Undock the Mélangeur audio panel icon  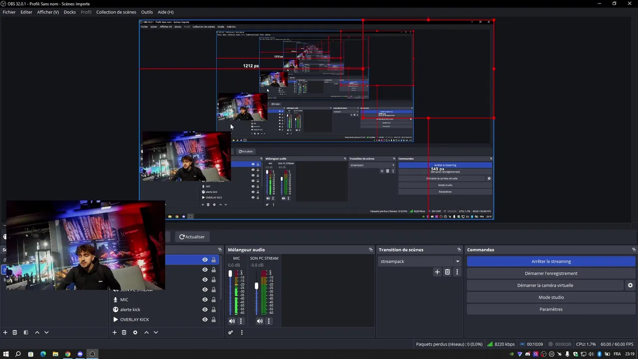pyautogui.click(x=370, y=250)
